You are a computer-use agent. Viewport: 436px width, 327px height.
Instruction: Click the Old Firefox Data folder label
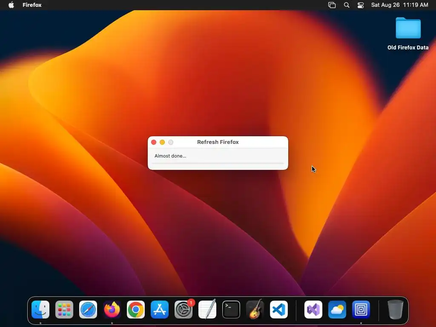tap(408, 48)
